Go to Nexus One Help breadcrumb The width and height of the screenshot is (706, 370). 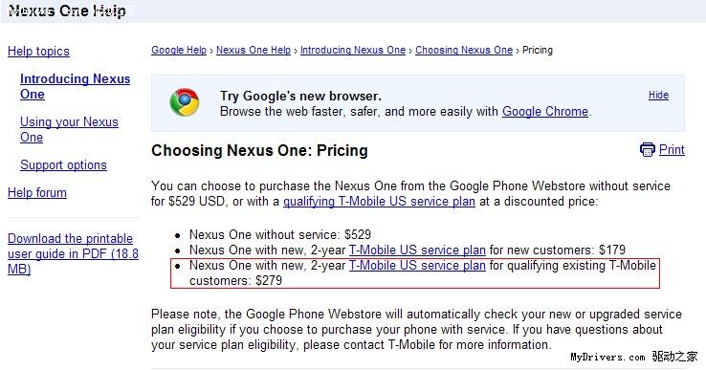click(x=254, y=50)
